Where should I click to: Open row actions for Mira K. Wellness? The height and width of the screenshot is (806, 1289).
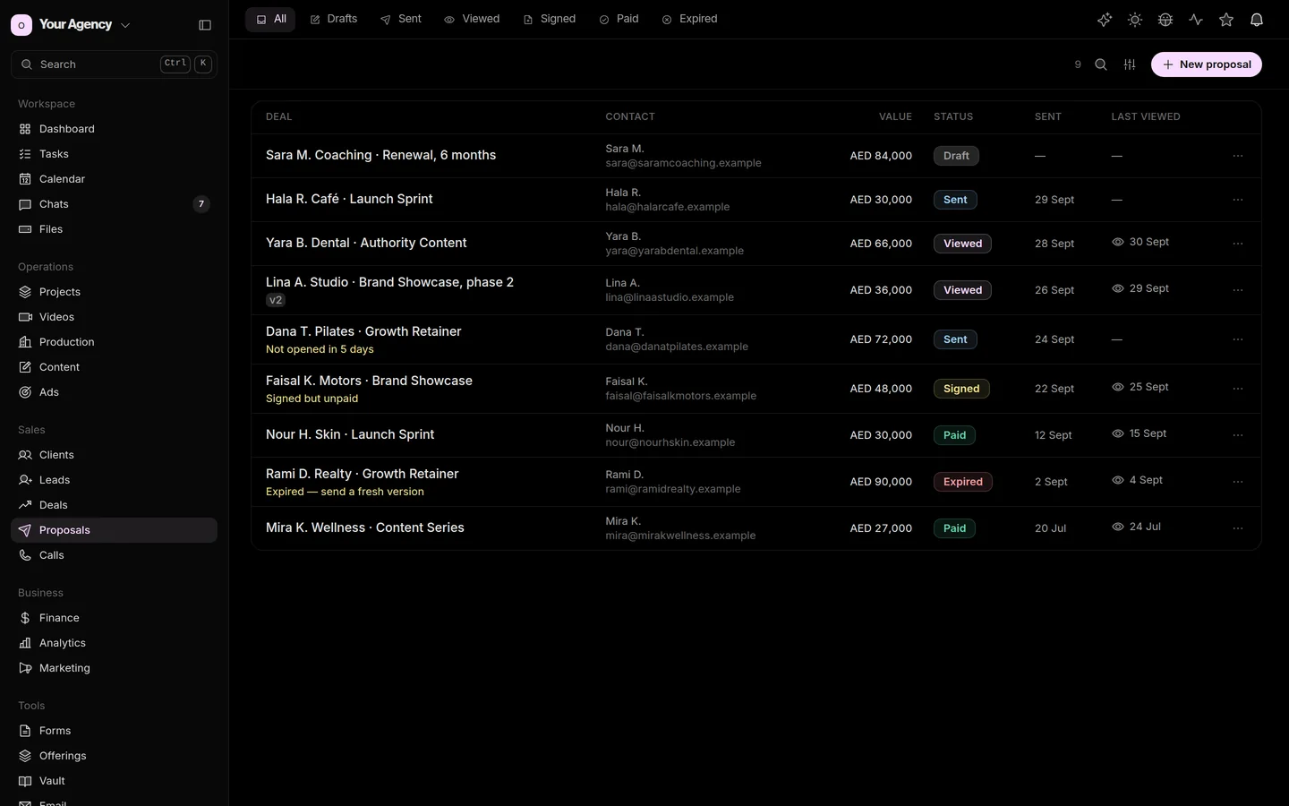[x=1238, y=528]
